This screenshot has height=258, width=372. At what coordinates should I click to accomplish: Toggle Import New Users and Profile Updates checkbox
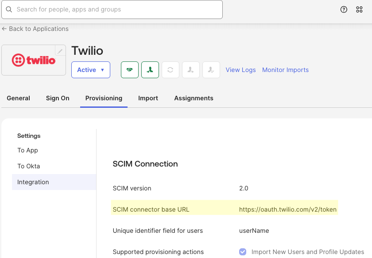coord(243,252)
